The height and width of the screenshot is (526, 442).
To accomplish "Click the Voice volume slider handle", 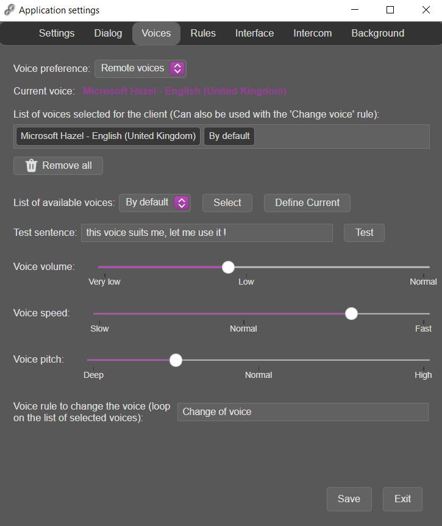I will [x=228, y=268].
